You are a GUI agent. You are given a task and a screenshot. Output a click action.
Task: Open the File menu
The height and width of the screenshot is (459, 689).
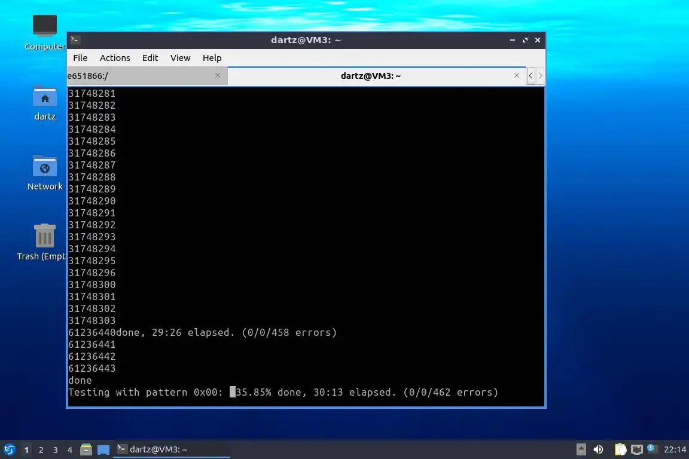coord(80,58)
